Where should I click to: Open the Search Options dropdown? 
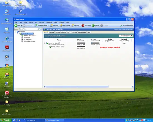coord(125,36)
